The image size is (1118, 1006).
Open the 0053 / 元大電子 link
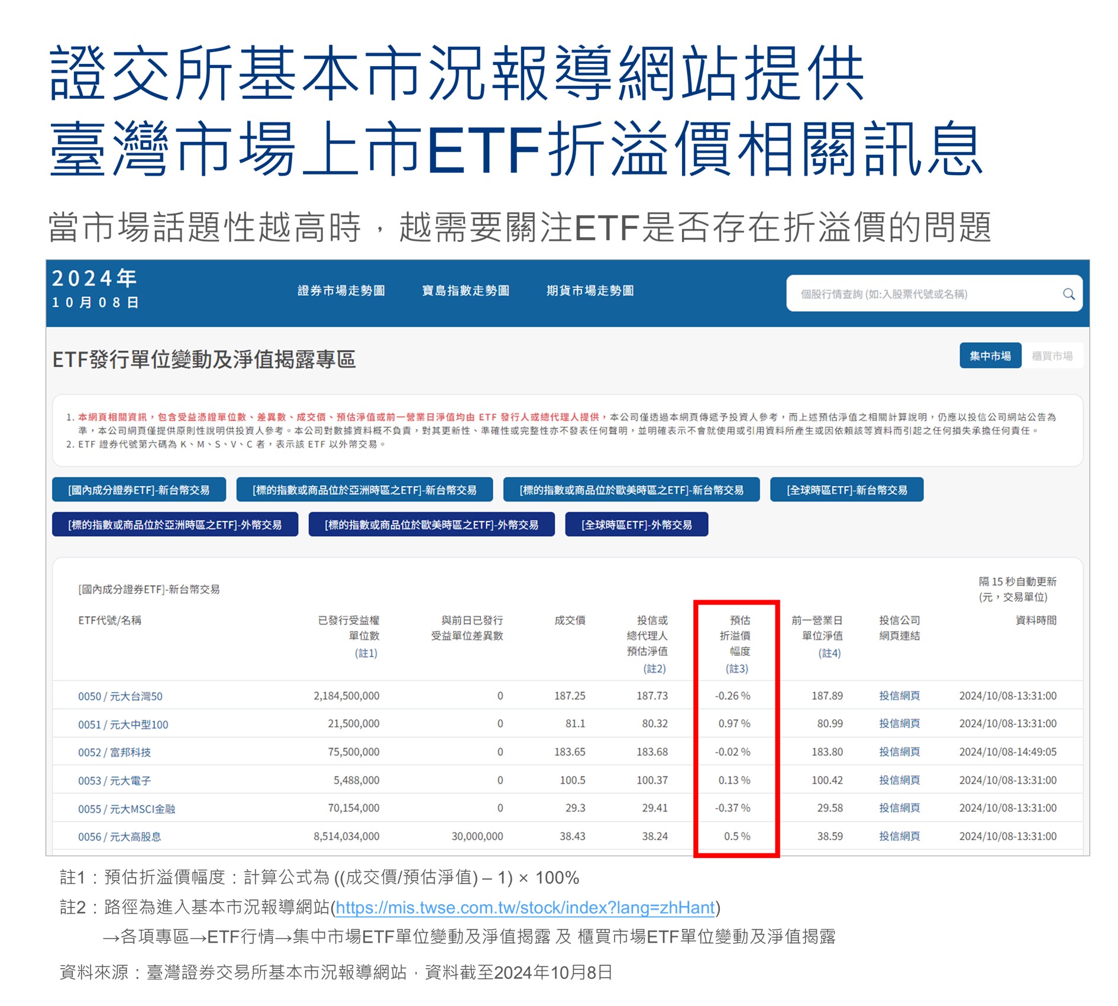tap(114, 781)
